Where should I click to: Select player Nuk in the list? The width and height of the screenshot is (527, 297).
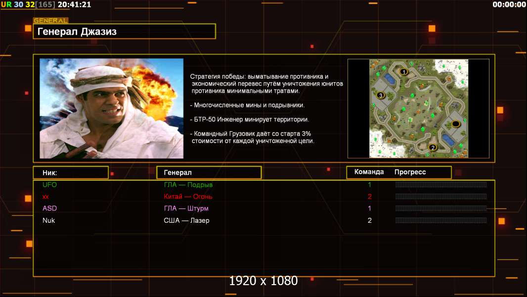[49, 220]
